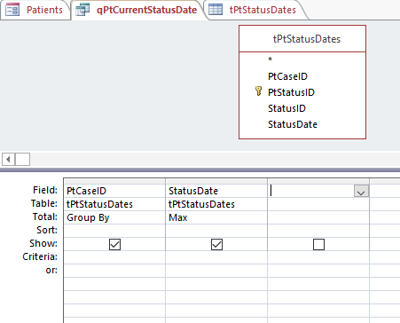Click the pane splitter bar
Viewport: 400px width, 323px height.
(x=200, y=170)
